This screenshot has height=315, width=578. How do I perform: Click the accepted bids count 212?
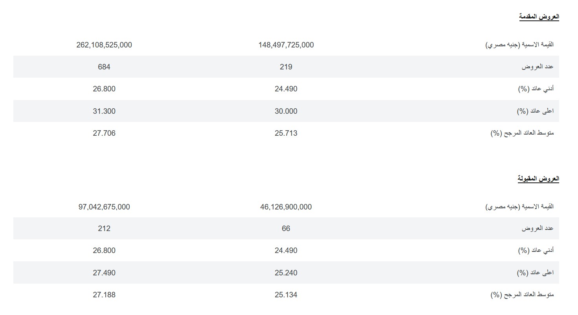click(104, 228)
